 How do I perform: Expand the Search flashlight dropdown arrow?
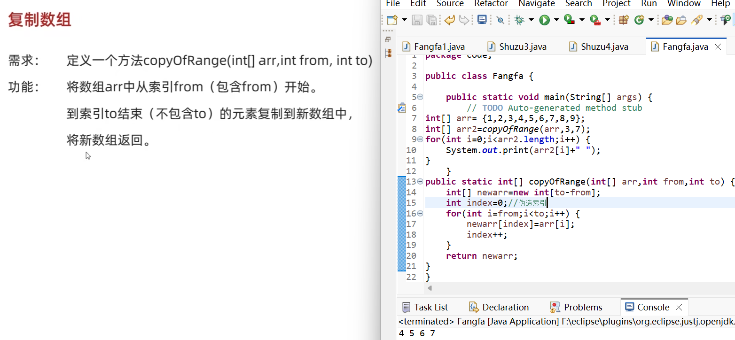(x=709, y=20)
